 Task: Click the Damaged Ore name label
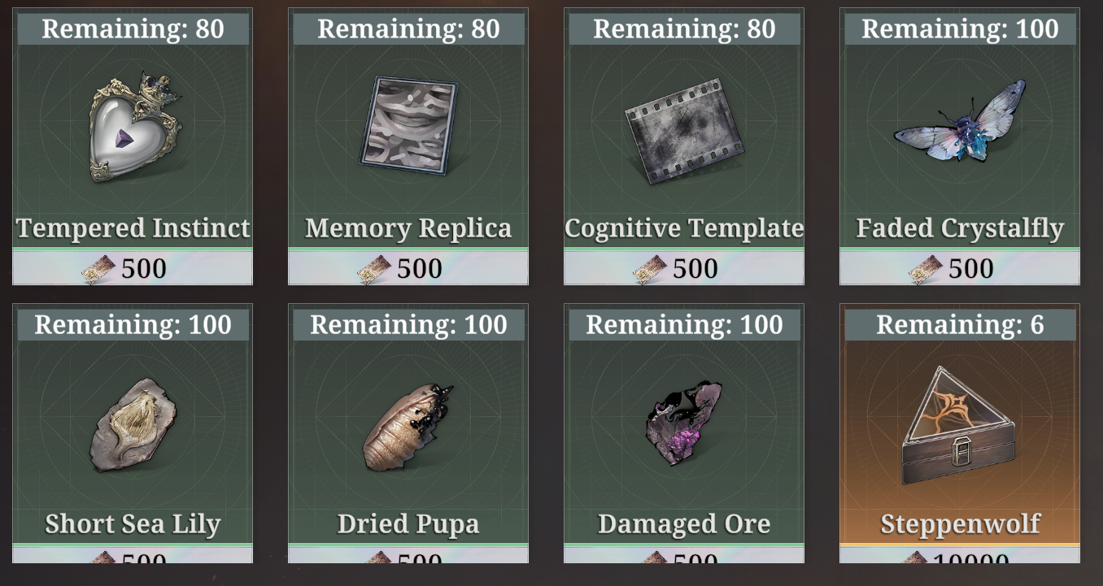[684, 524]
